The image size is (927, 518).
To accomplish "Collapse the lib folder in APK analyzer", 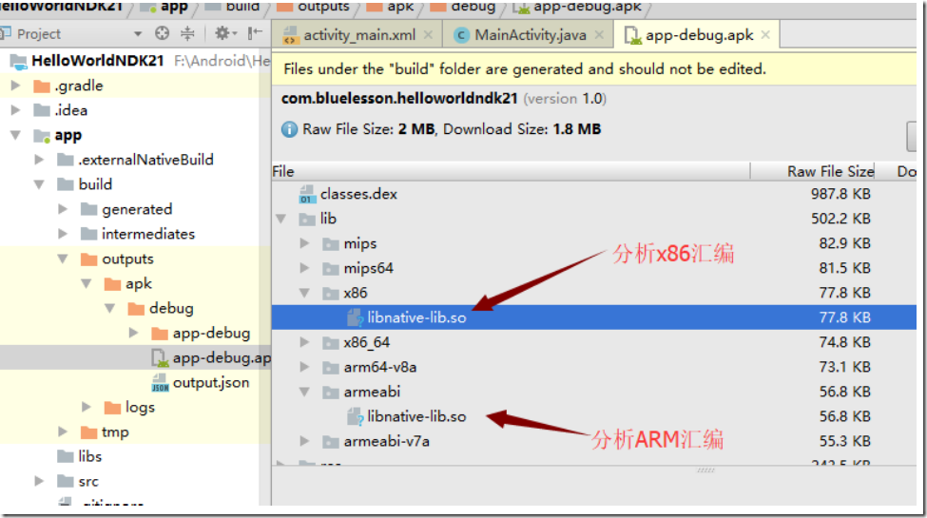I will coord(280,220).
